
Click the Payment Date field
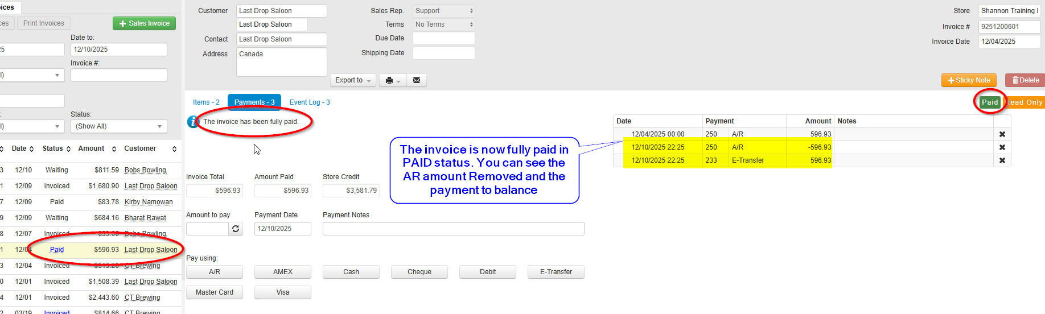click(283, 229)
